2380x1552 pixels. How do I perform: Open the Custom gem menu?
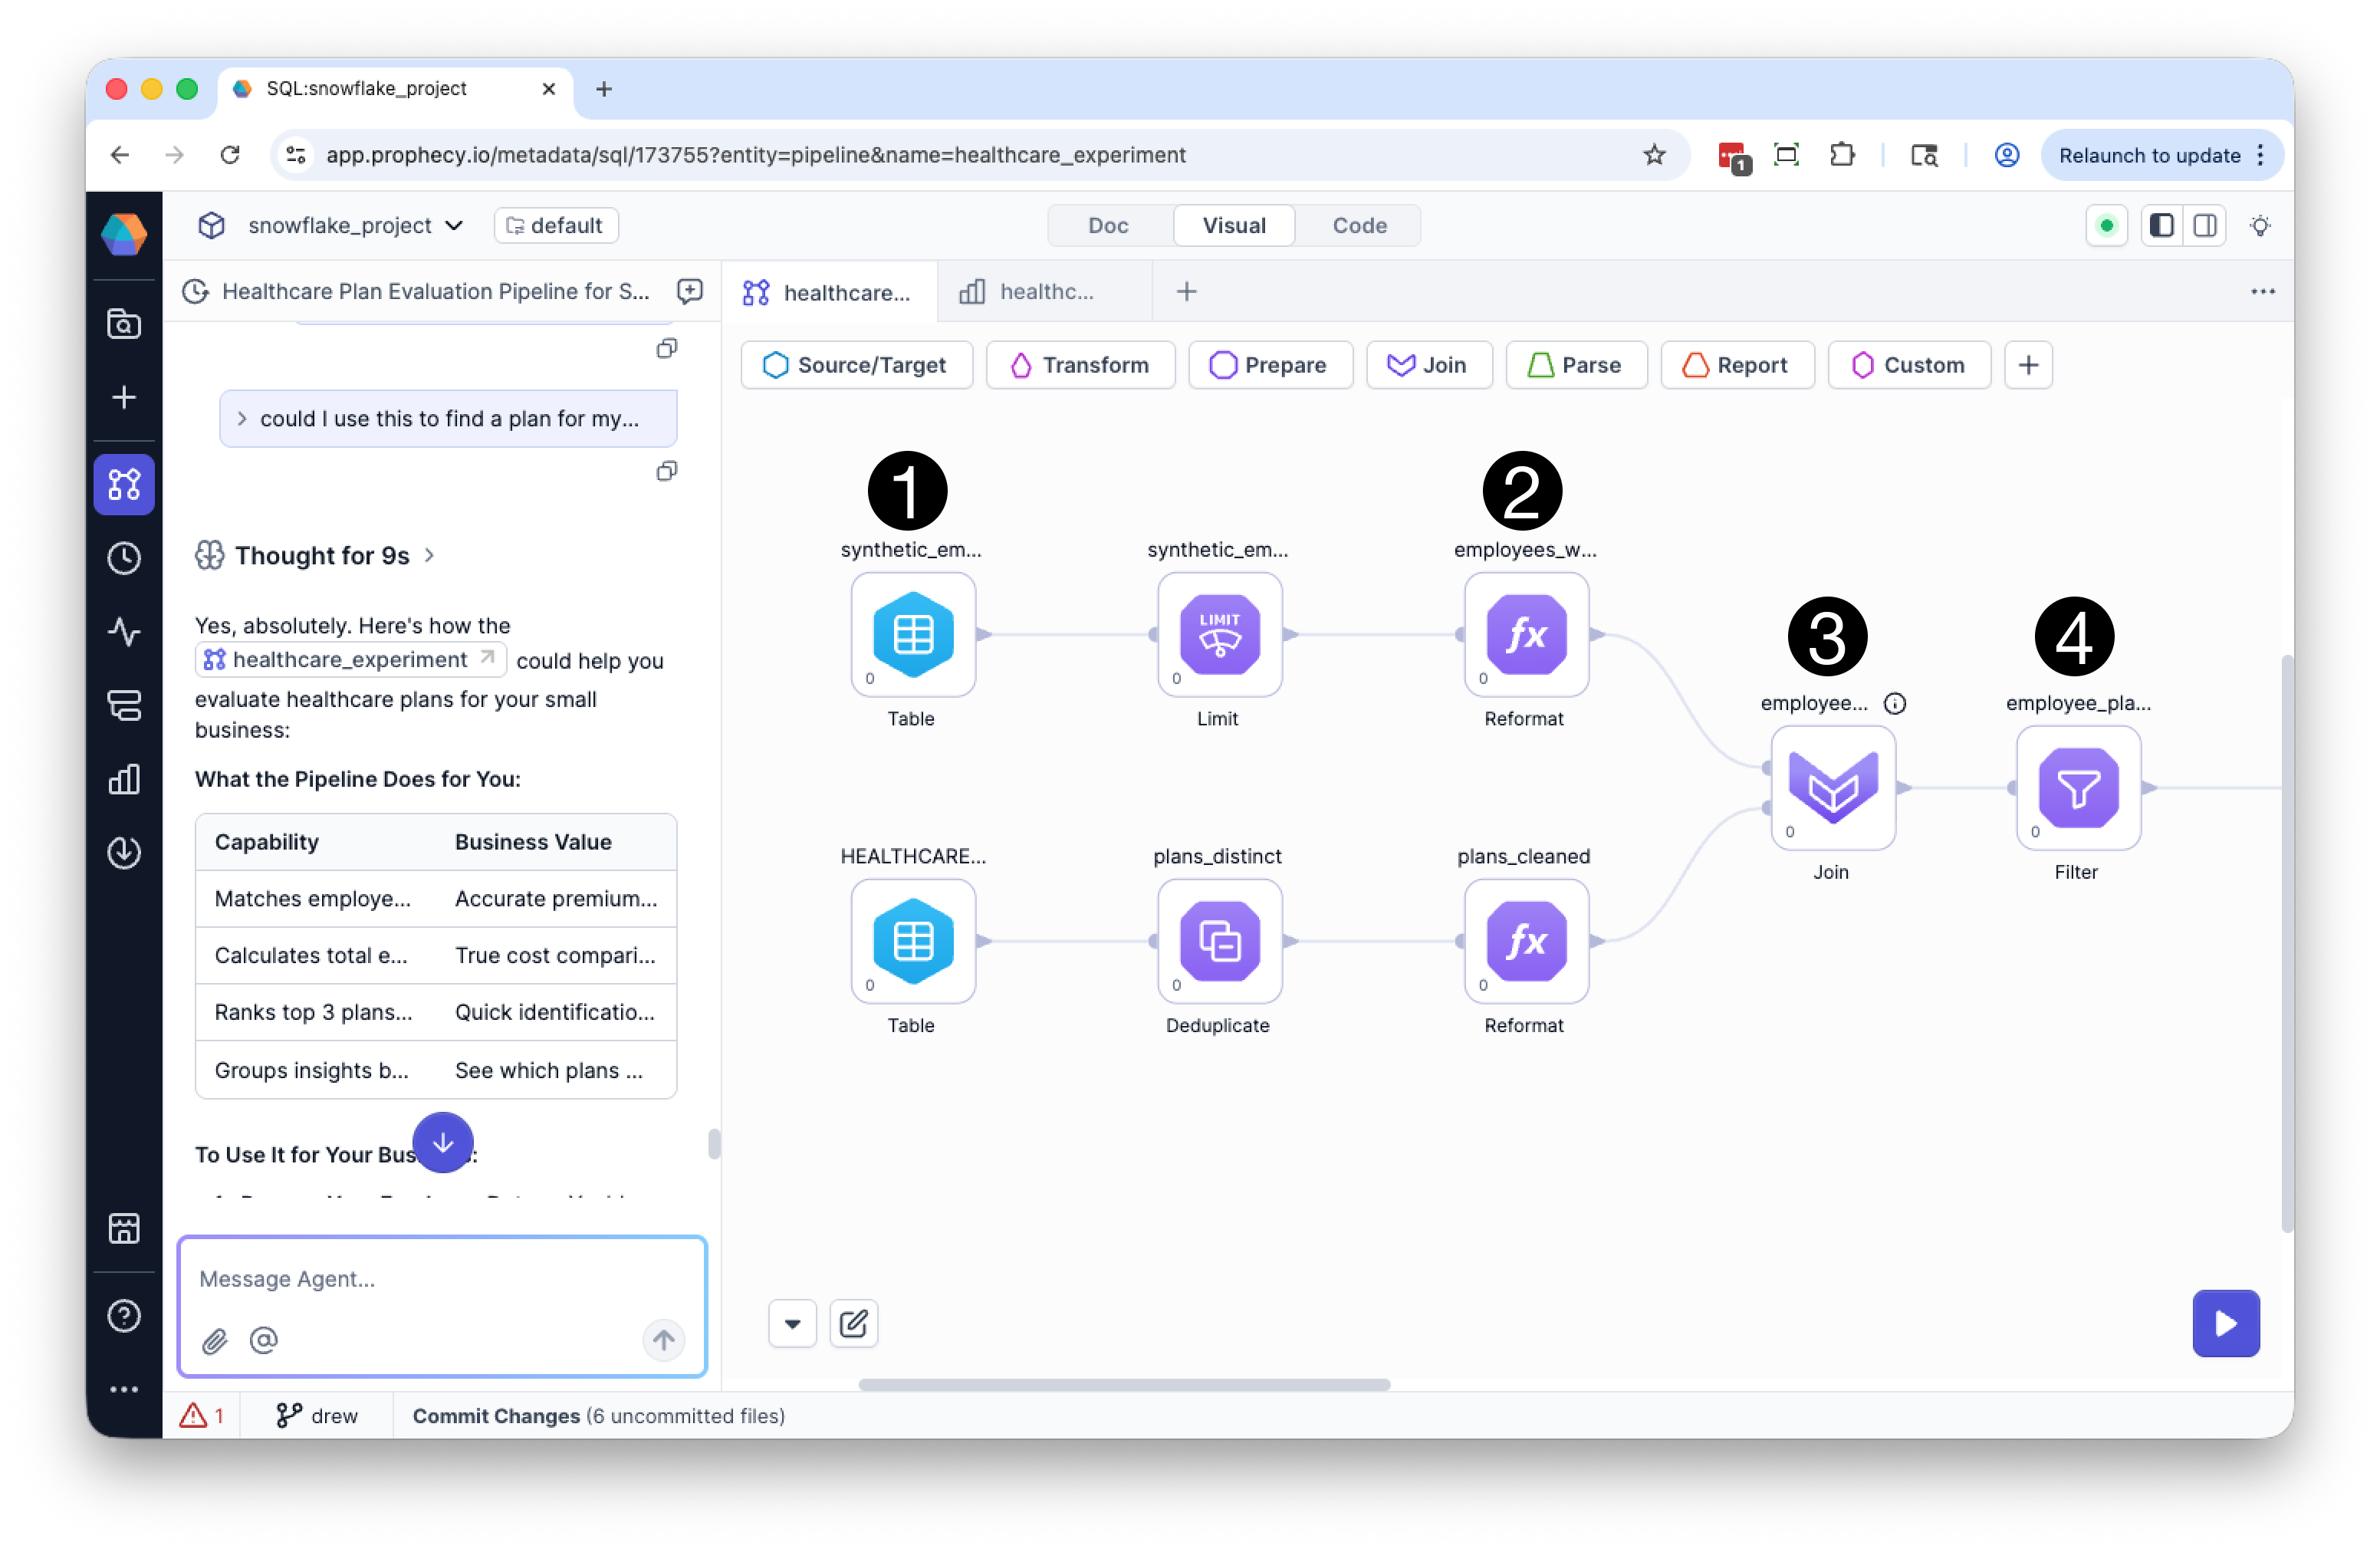(1909, 365)
